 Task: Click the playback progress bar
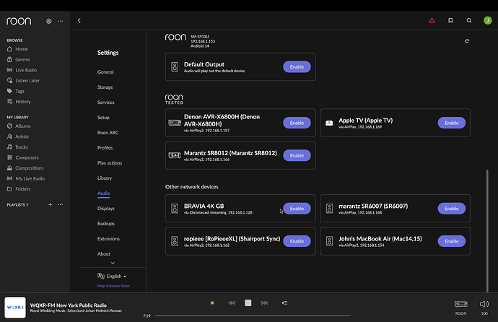253,316
